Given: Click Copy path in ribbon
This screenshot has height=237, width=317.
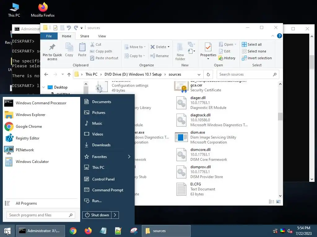Looking at the screenshot, I should [101, 51].
